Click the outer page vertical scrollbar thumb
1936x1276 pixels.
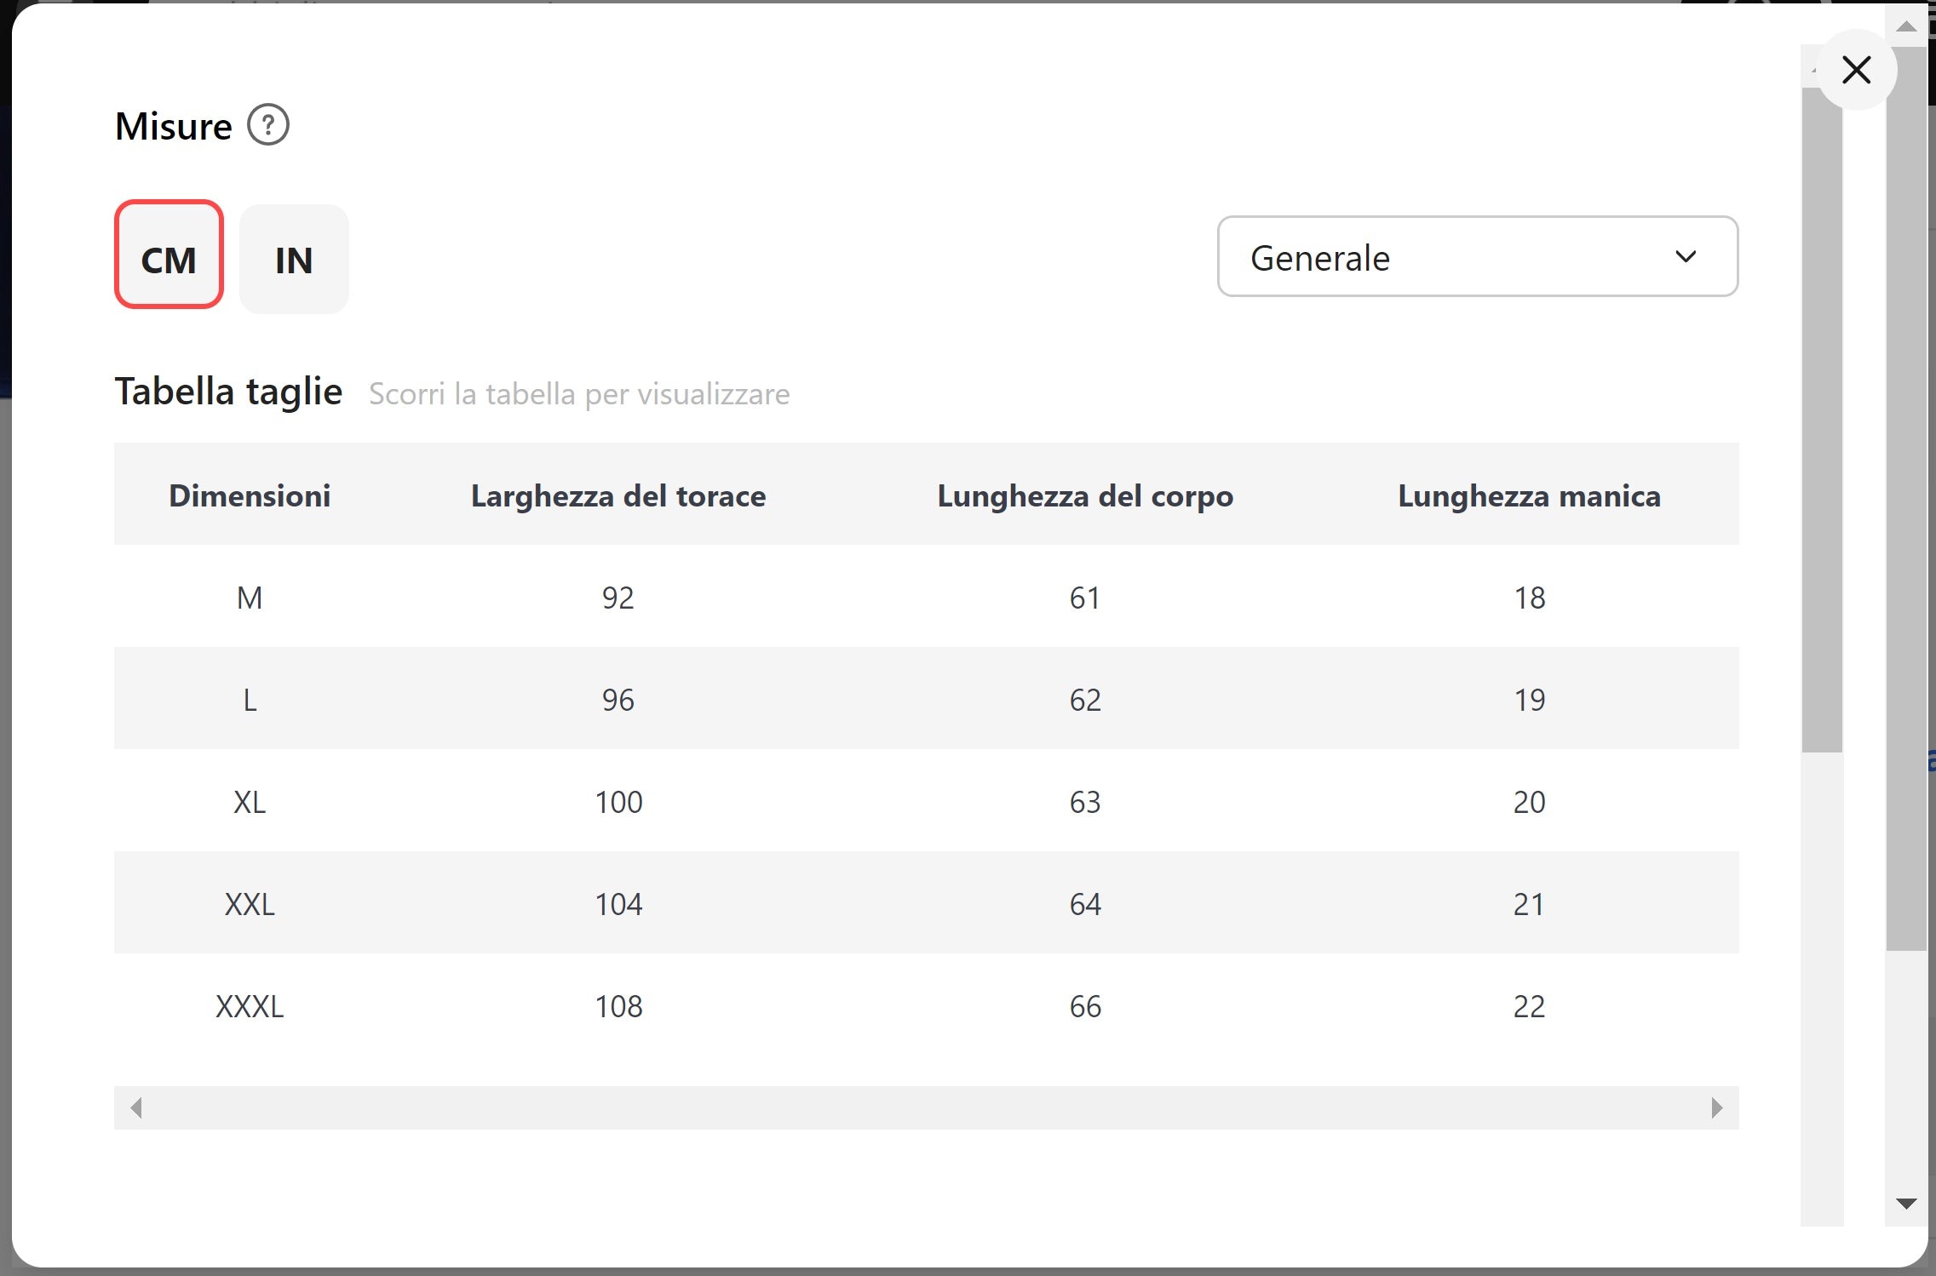1906,498
